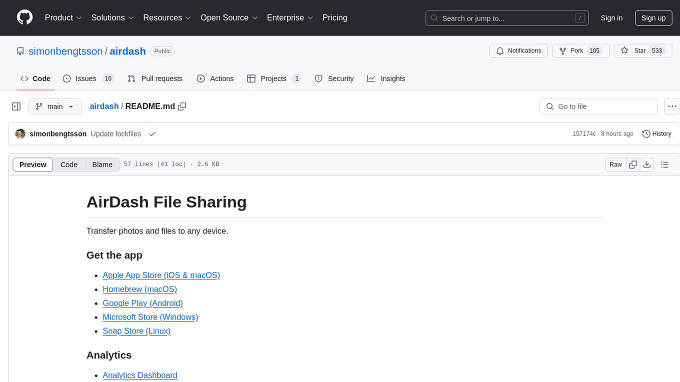Viewport: 680px width, 382px height.
Task: Select the Preview view toggle
Action: tap(33, 164)
